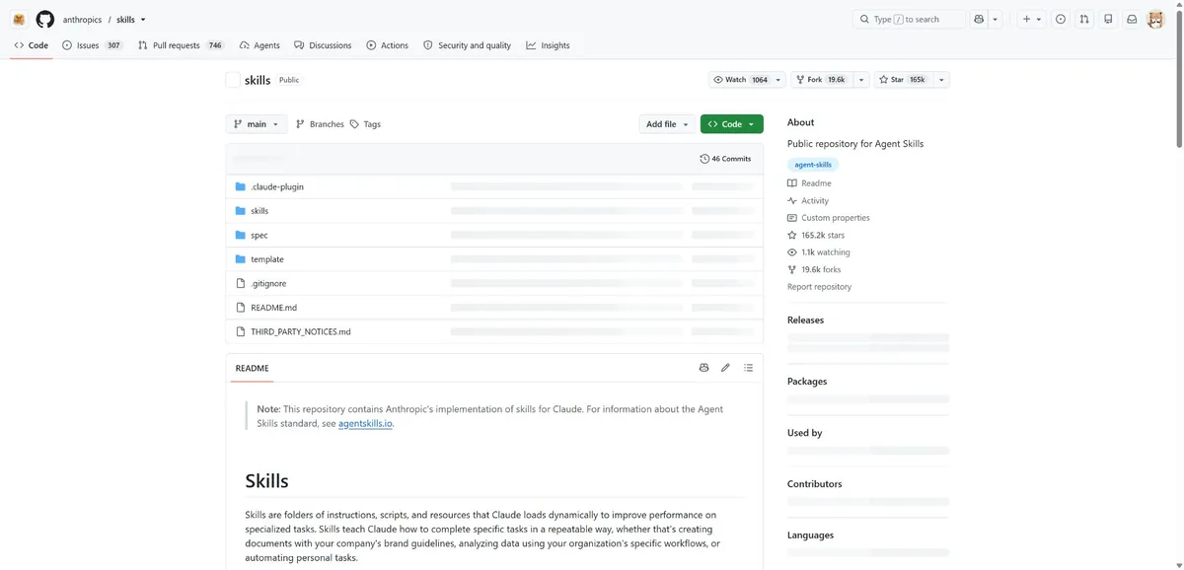This screenshot has width=1184, height=570.
Task: Click the pencil edit README icon
Action: [725, 368]
